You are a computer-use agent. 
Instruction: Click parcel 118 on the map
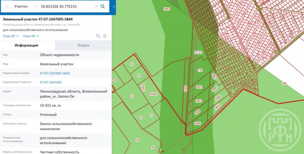pyautogui.click(x=200, y=70)
